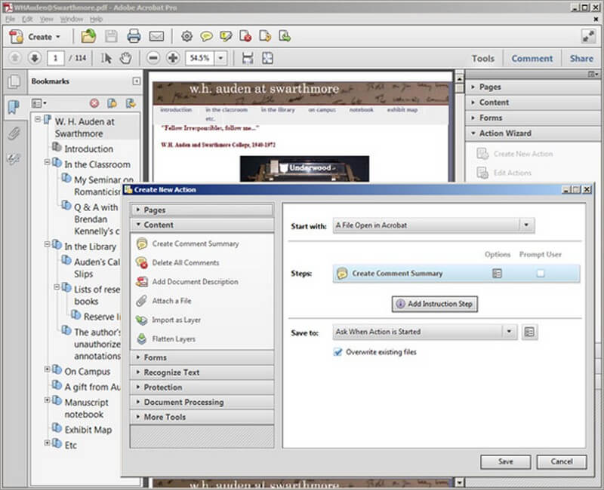Open the Help menu
This screenshot has height=490, width=604.
96,19
